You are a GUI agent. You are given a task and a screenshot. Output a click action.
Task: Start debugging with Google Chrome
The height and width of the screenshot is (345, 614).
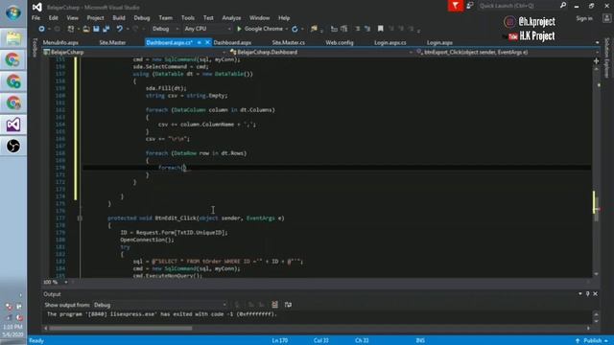click(x=260, y=29)
